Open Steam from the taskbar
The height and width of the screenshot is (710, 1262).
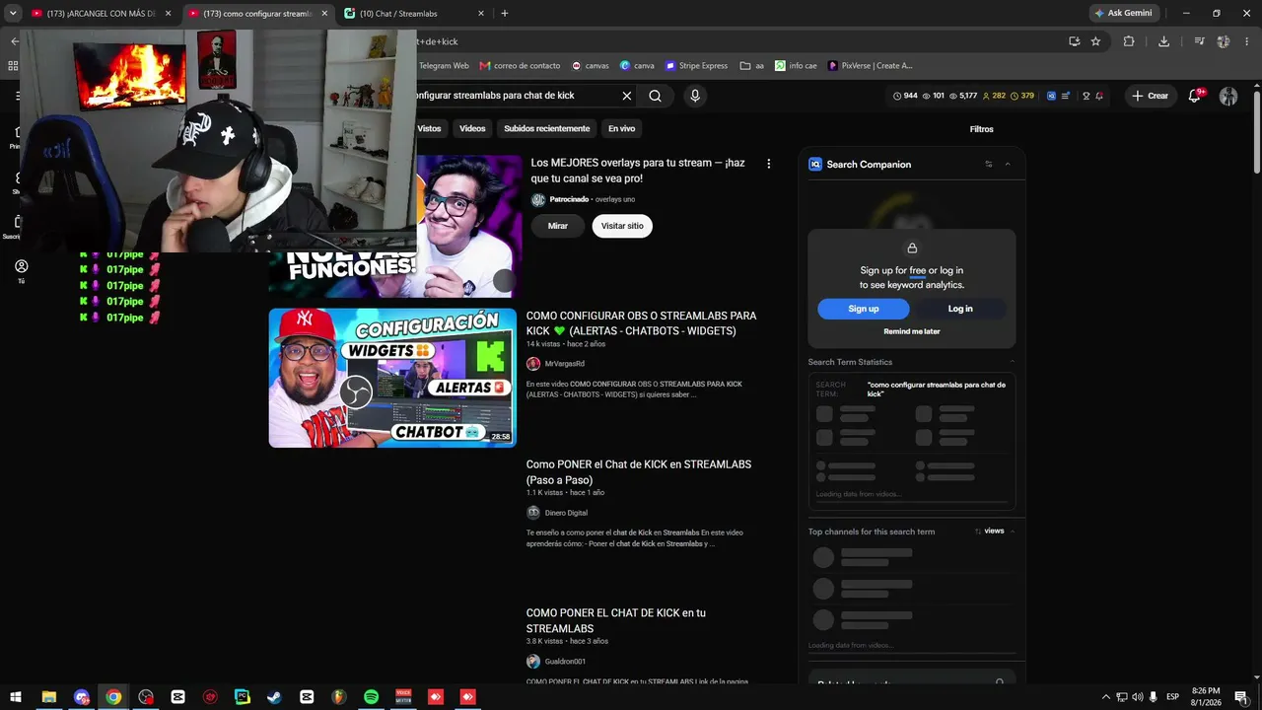point(274,697)
